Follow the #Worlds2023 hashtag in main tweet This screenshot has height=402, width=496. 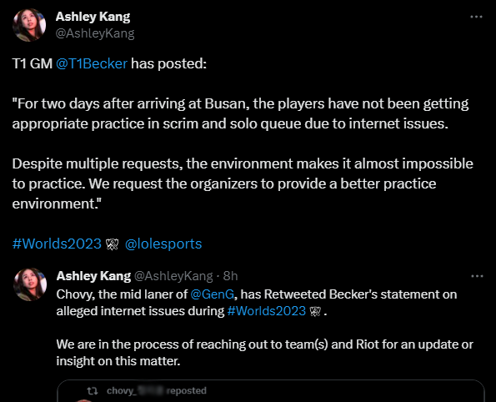(57, 244)
